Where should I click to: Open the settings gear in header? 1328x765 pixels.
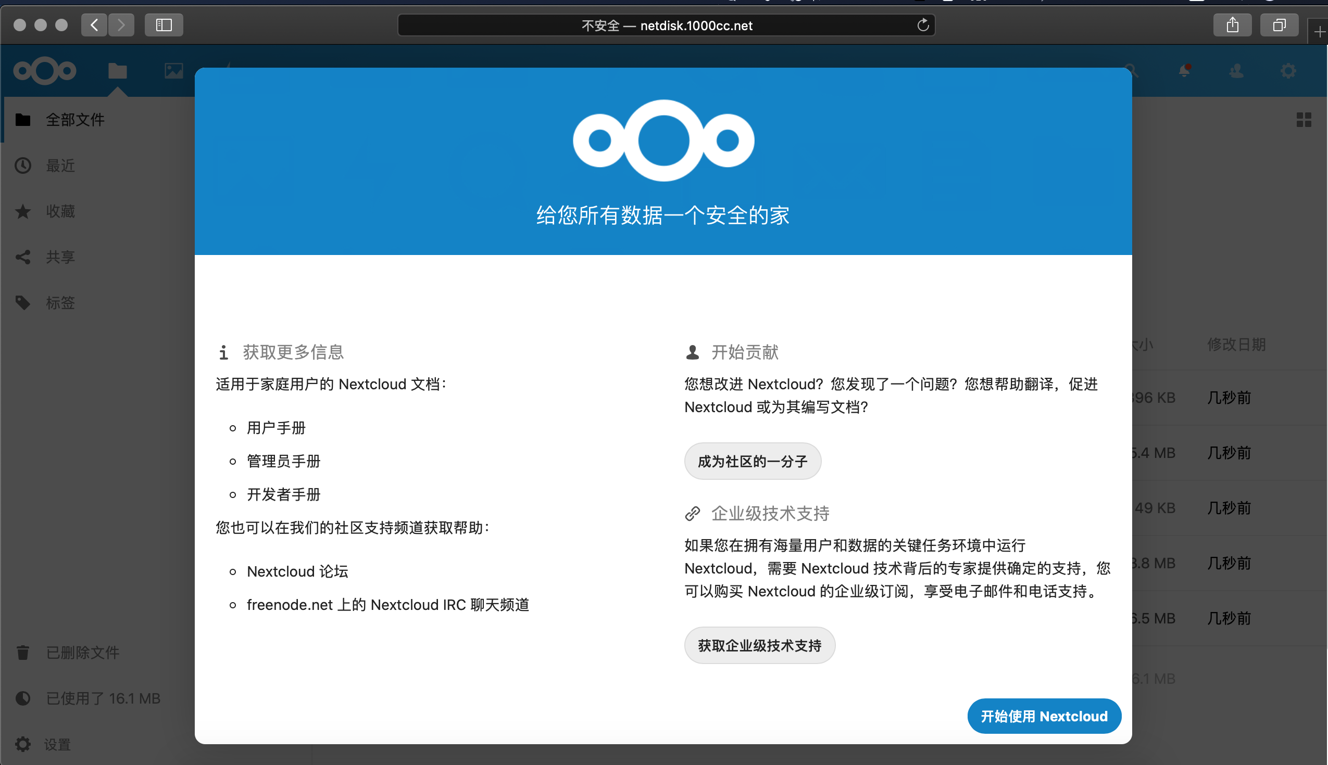[x=1288, y=70]
